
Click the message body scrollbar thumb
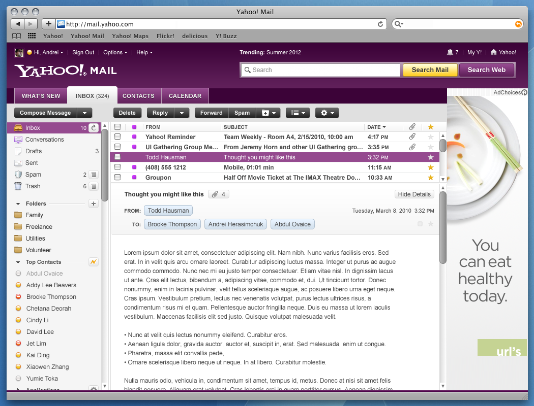click(443, 228)
